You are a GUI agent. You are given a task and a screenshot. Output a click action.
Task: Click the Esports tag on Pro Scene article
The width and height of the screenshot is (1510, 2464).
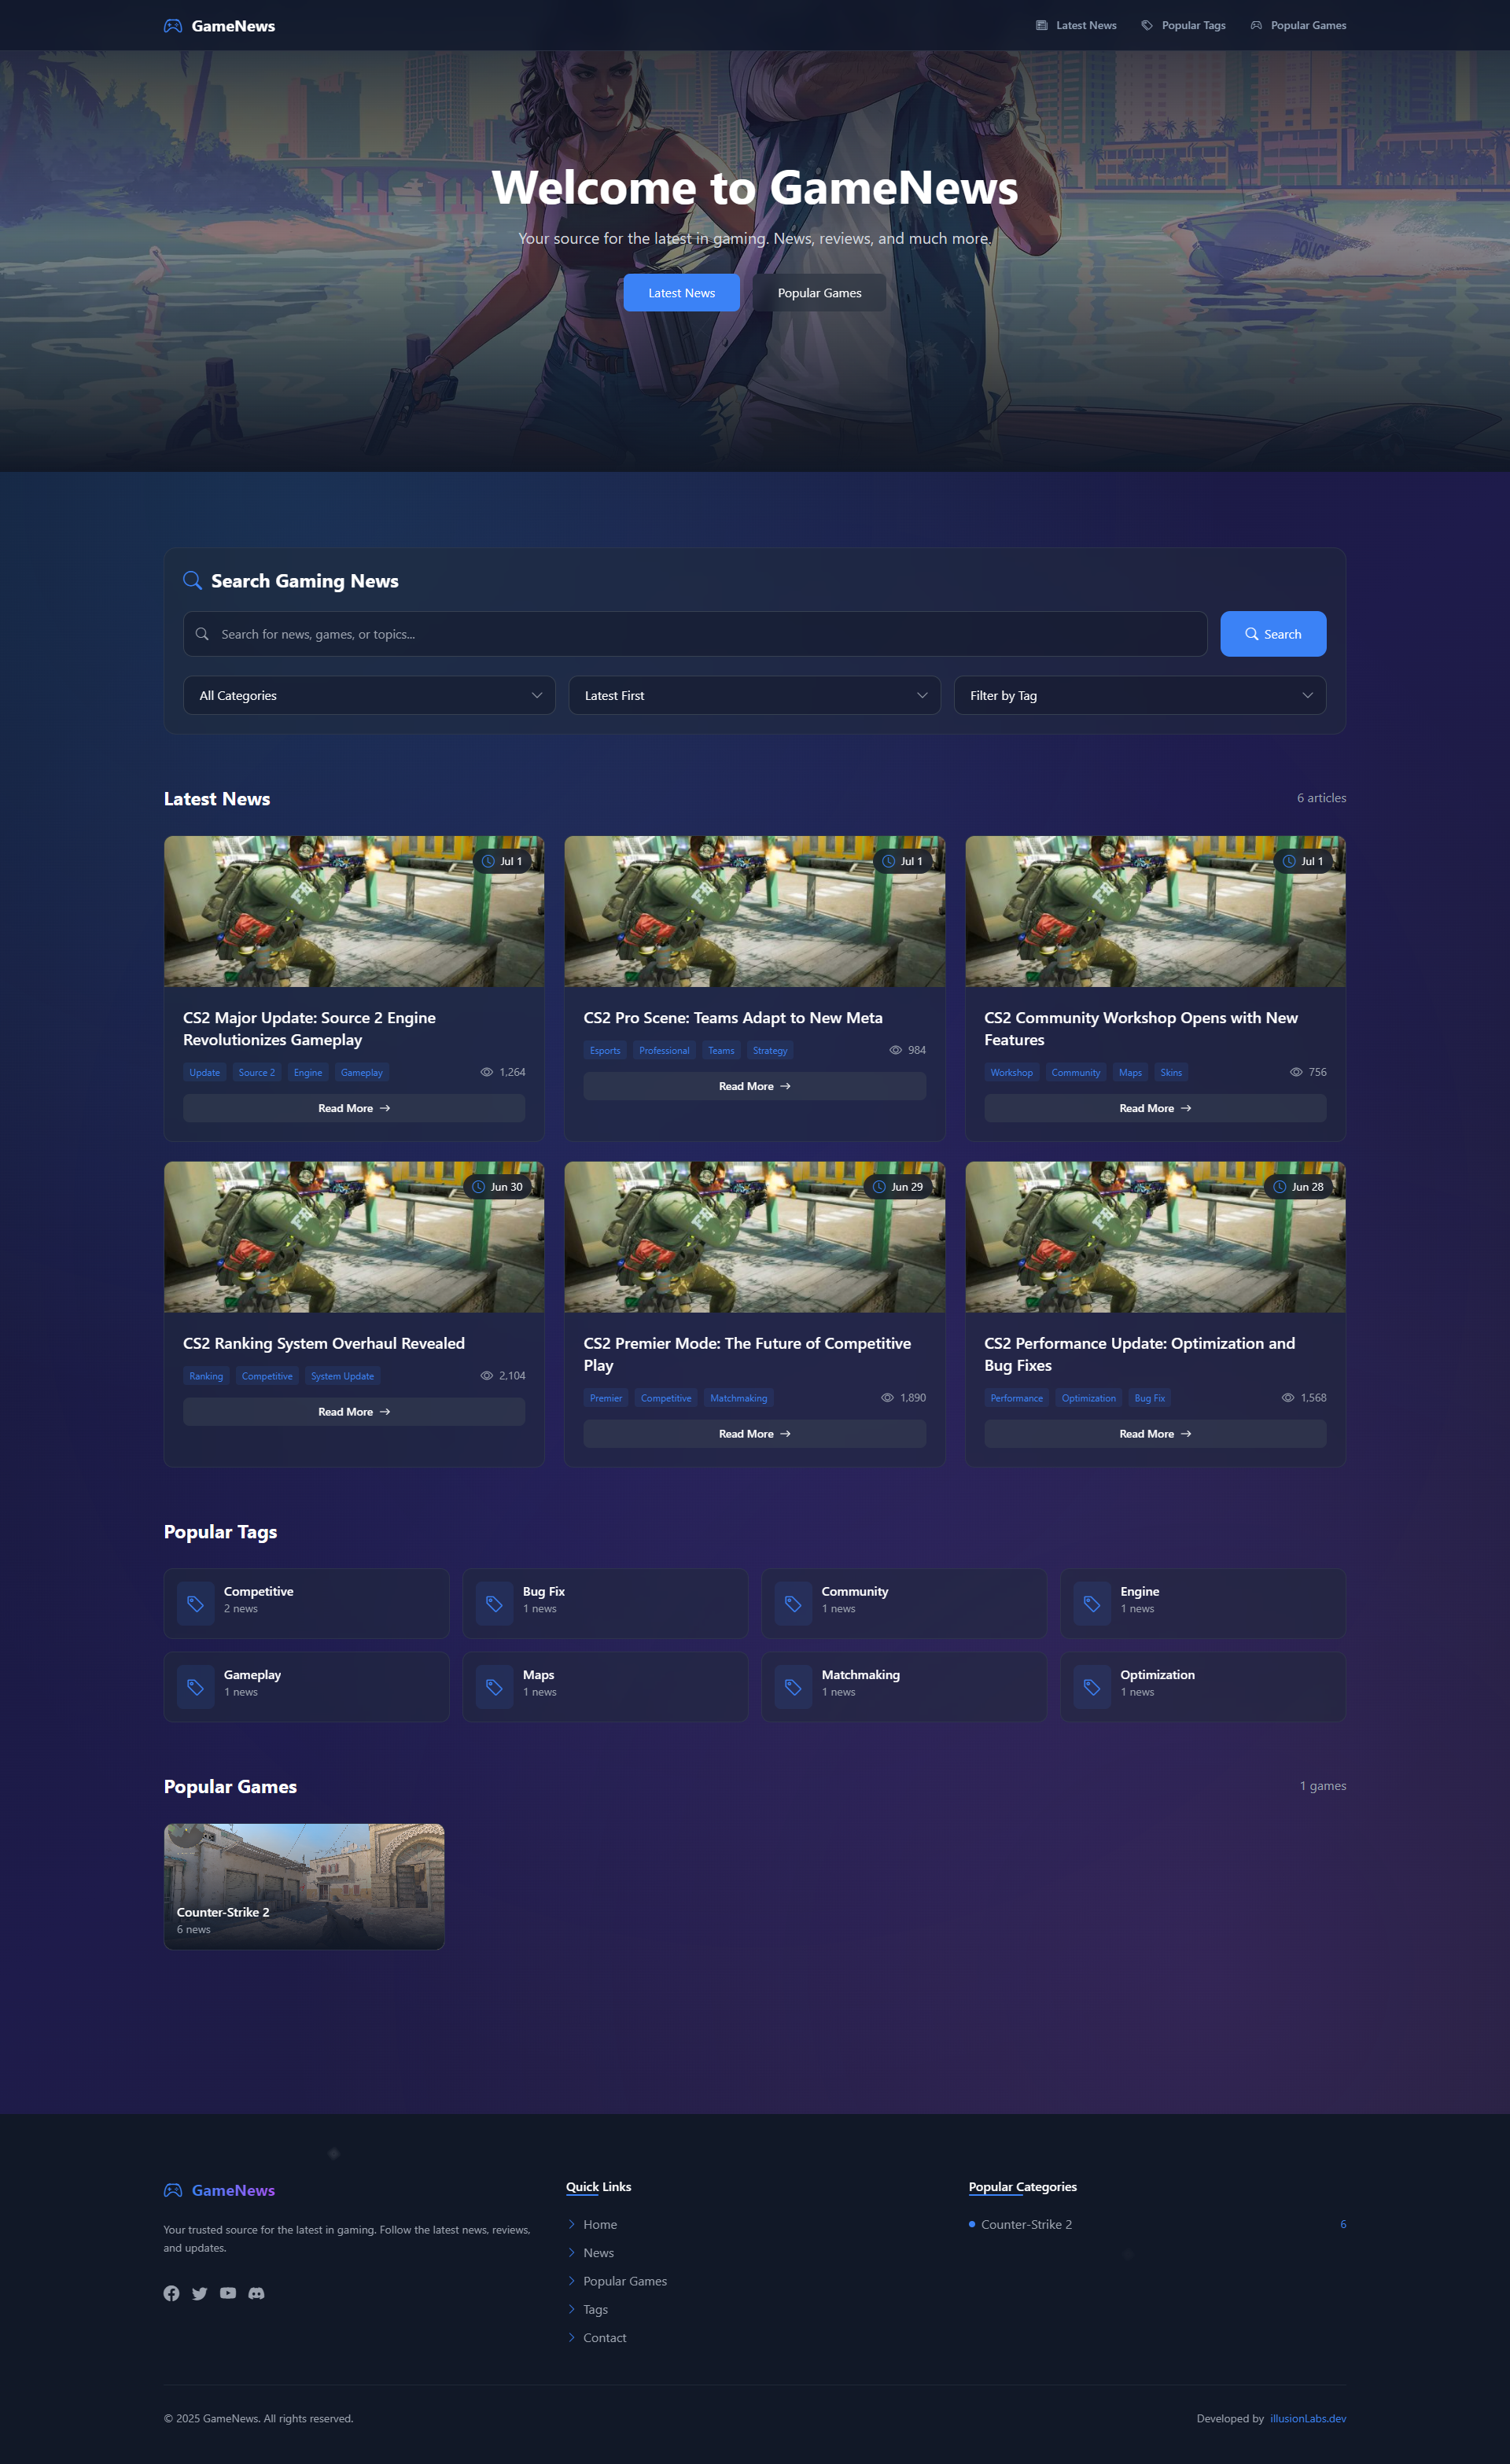[605, 1050]
